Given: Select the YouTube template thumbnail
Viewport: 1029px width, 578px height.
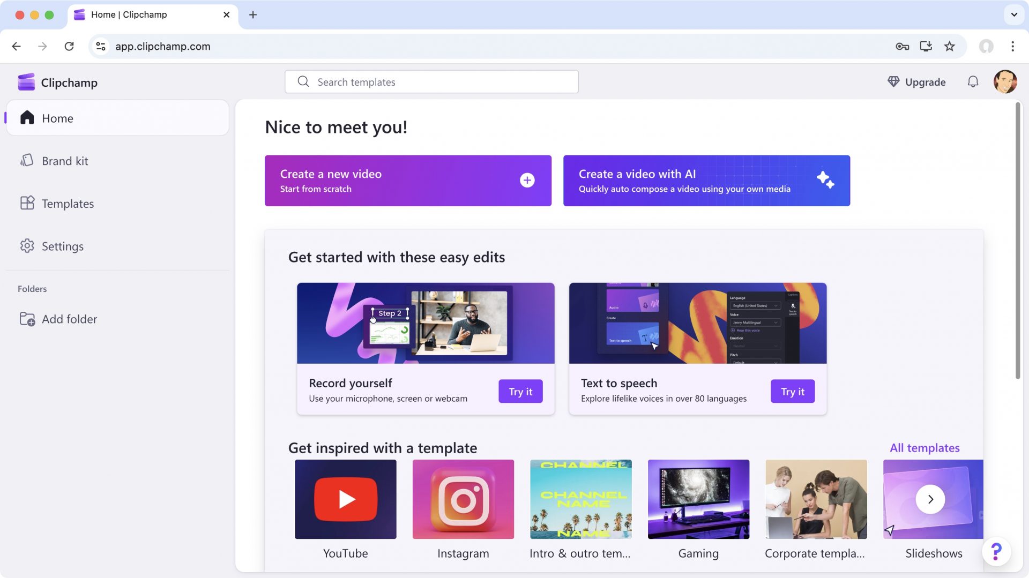Looking at the screenshot, I should coord(345,499).
